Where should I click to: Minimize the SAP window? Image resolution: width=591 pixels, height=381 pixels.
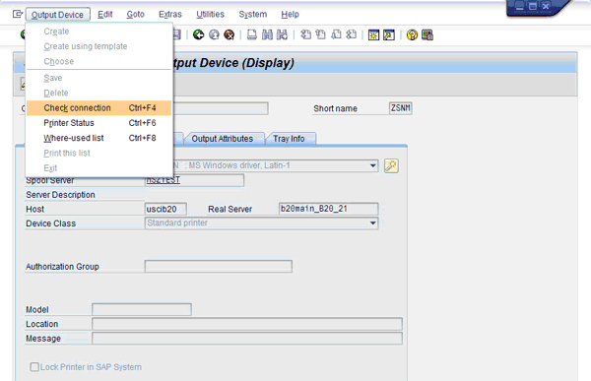tap(519, 6)
